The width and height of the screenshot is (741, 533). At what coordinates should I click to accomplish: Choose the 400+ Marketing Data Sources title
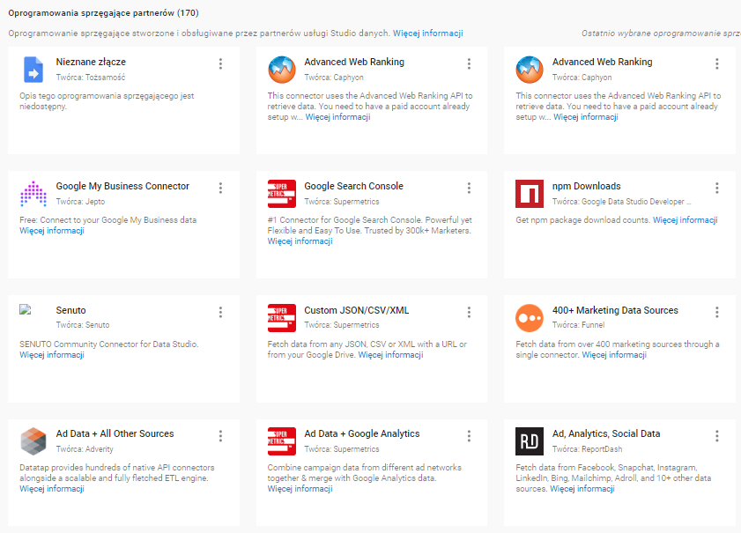coord(615,310)
